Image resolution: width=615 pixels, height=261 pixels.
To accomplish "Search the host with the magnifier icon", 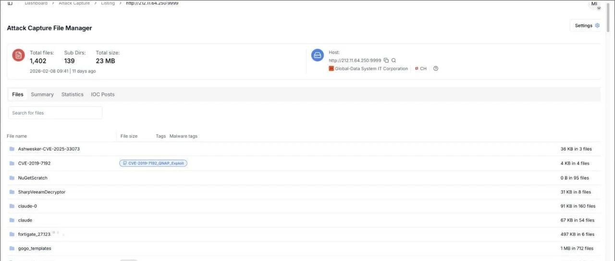I will pyautogui.click(x=394, y=60).
